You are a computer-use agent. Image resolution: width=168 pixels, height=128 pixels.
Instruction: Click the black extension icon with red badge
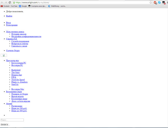pos(164,3)
